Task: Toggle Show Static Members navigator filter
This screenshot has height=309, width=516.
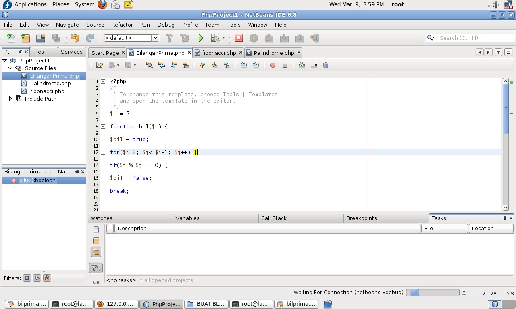Action: click(x=37, y=278)
